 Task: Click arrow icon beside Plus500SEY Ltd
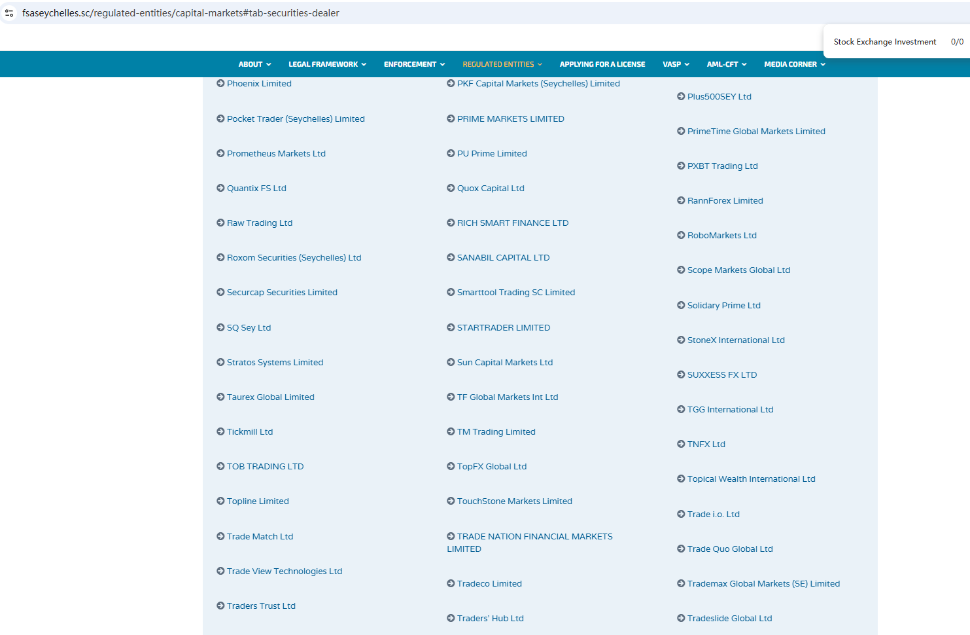[x=681, y=96]
